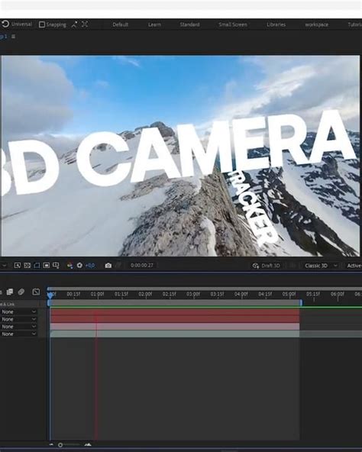Viewport: 362px width, 452px height.
Task: Click the work area start handle
Action: click(49, 302)
